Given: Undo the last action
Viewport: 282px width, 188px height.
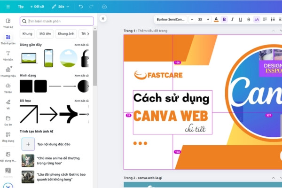Looking at the screenshot, I should click(x=81, y=7).
